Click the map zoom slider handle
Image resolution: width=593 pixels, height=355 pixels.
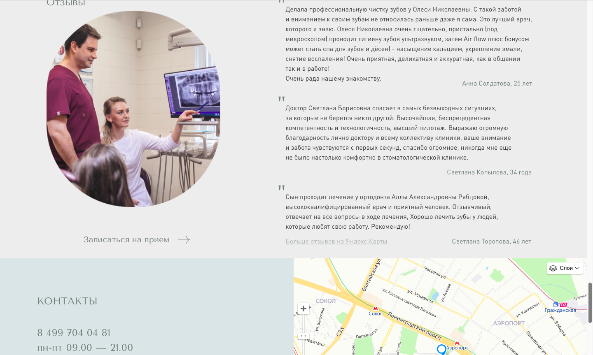pyautogui.click(x=304, y=336)
